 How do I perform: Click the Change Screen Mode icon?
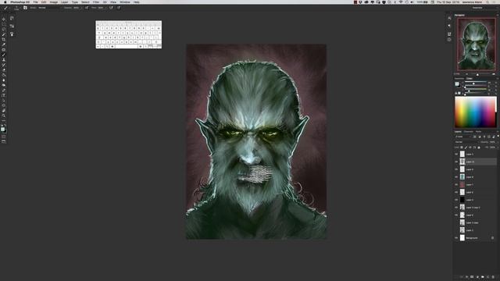click(x=4, y=141)
